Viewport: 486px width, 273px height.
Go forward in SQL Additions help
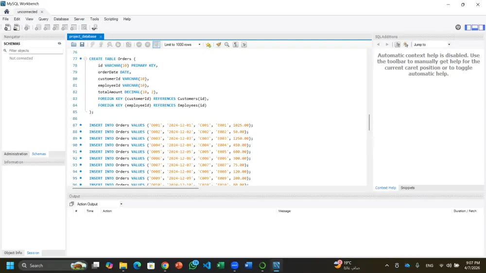(x=387, y=45)
